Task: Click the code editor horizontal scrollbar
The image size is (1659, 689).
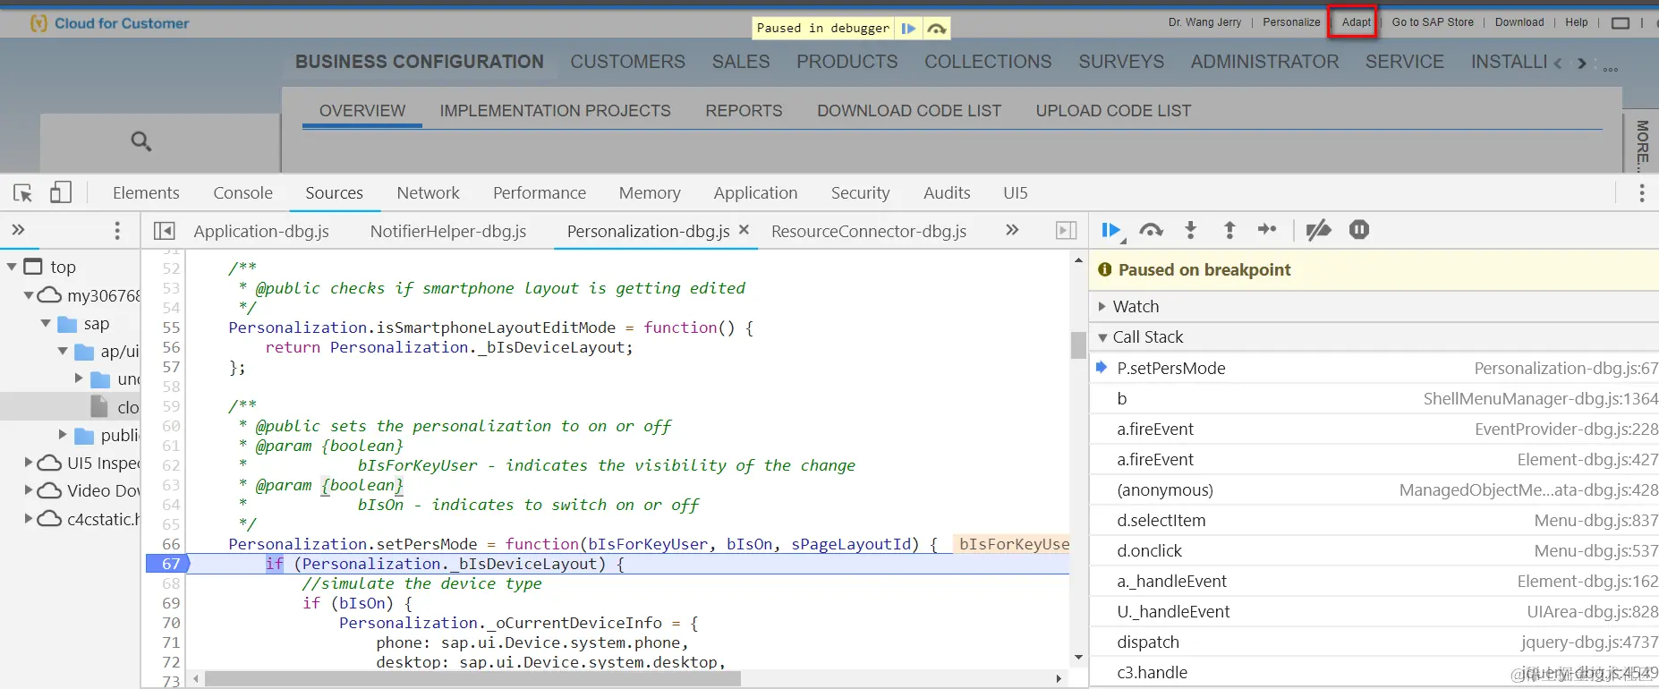Action: [472, 679]
